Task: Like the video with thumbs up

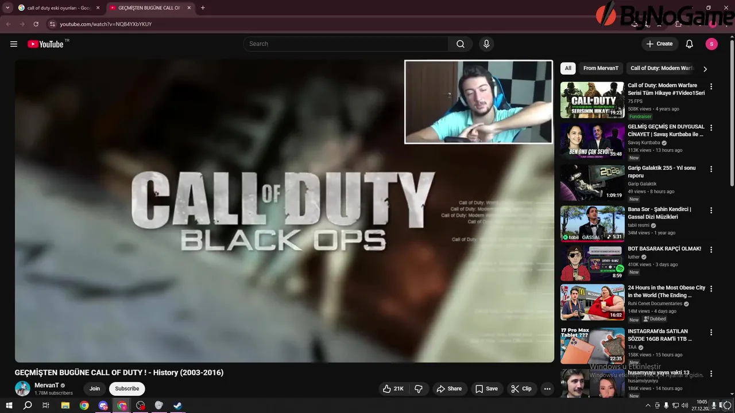Action: [394, 388]
